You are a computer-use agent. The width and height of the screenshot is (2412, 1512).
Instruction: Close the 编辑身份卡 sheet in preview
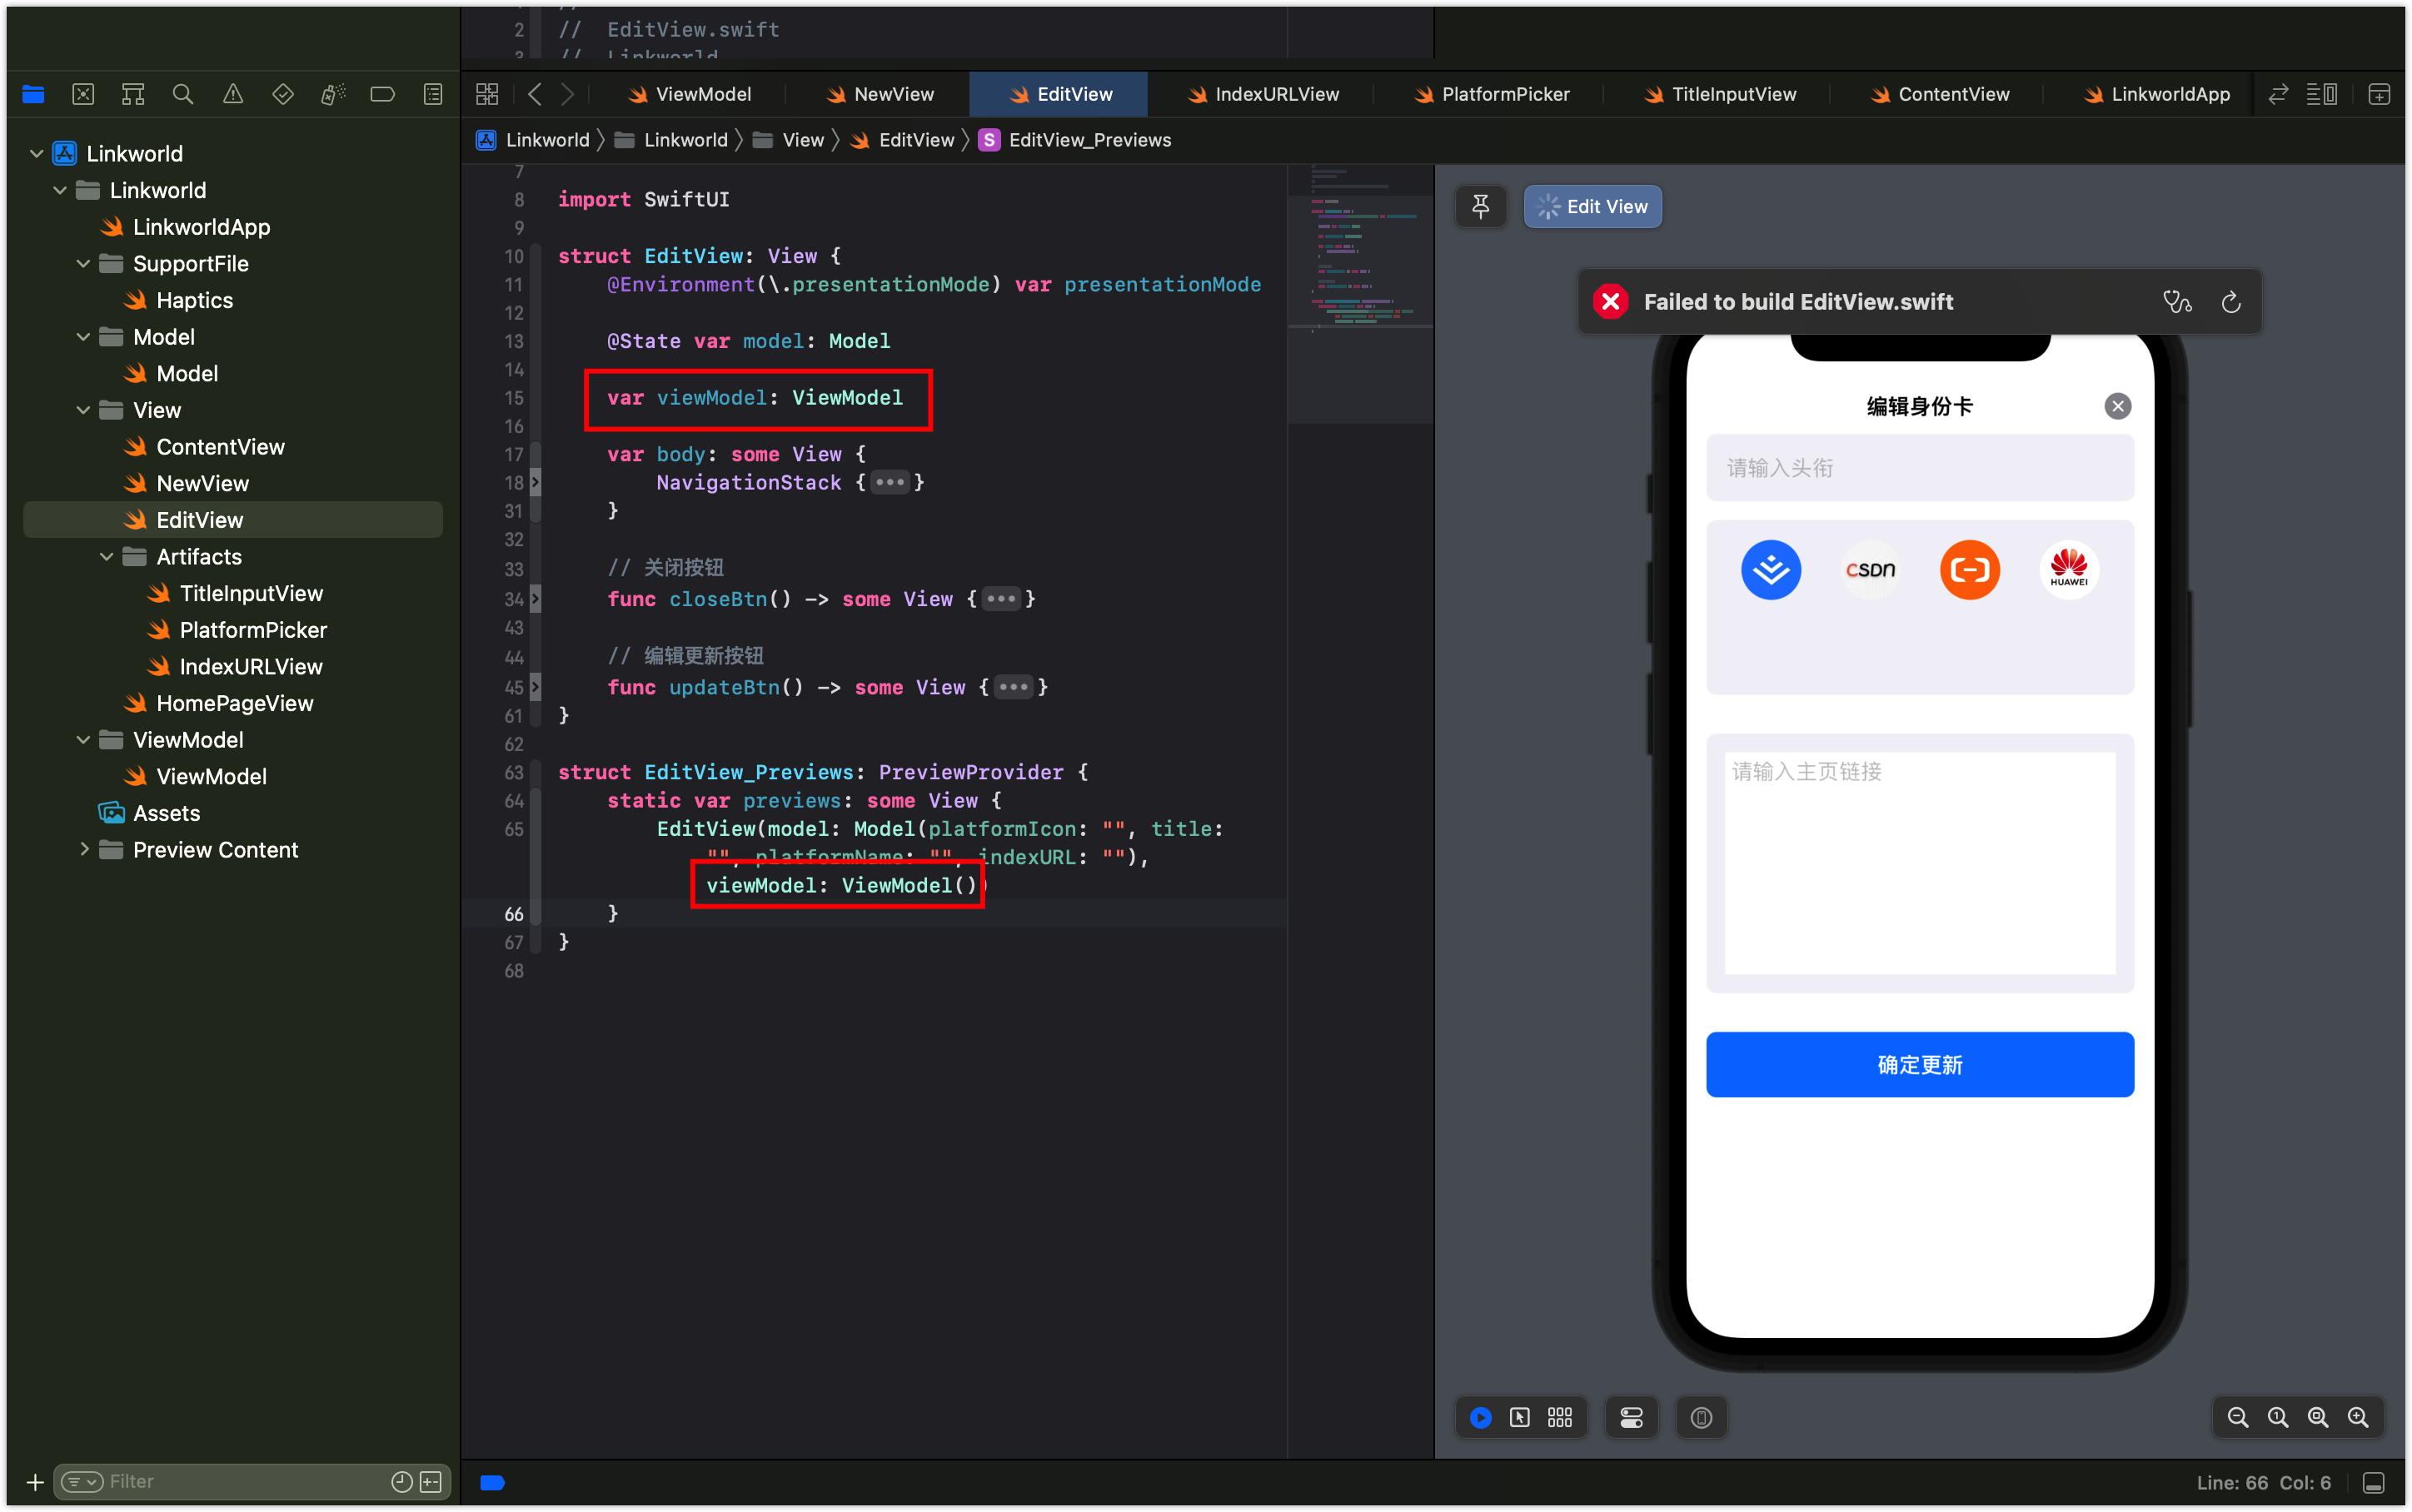2117,406
